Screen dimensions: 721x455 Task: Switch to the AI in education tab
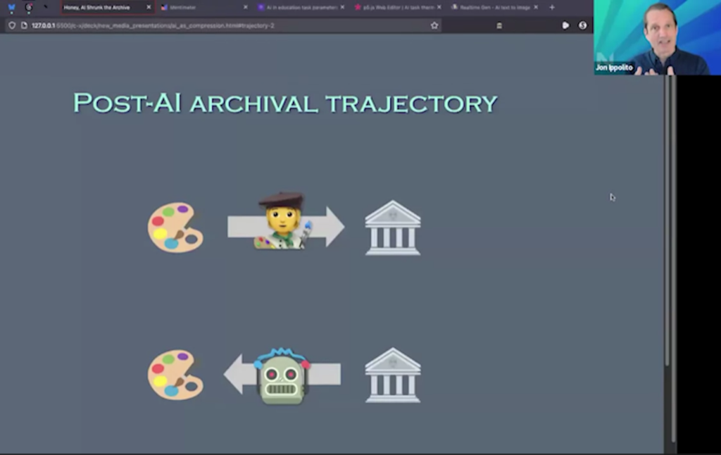(x=299, y=7)
